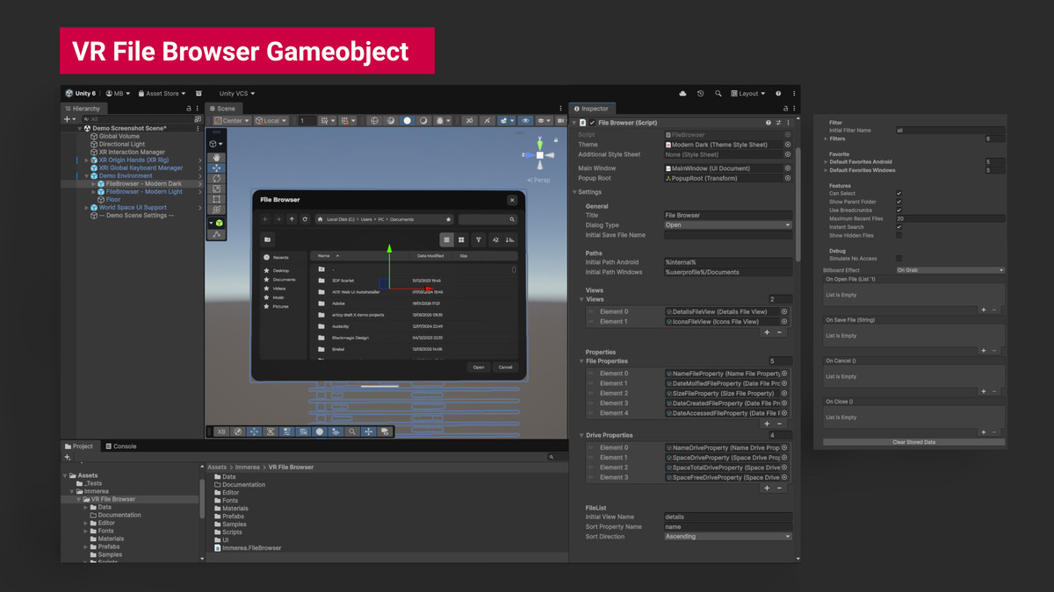Switch to icons grid view in File Browser
1054x592 pixels.
click(x=461, y=239)
